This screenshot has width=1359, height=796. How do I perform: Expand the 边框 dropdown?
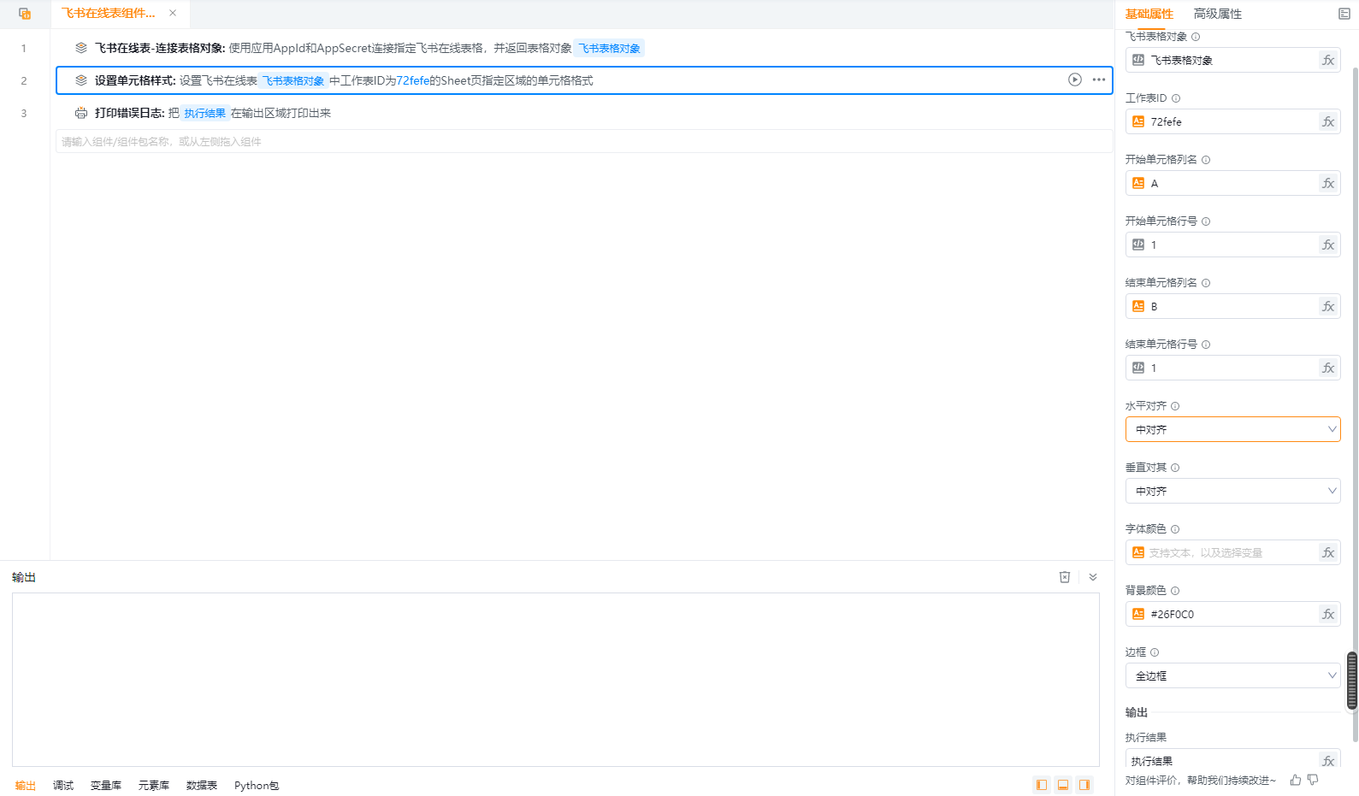[x=1232, y=675]
